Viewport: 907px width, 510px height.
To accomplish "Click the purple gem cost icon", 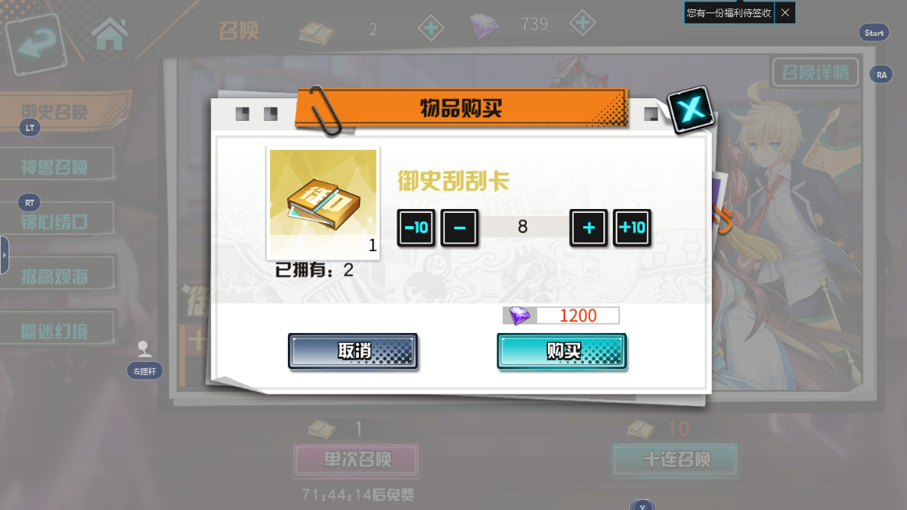I will pos(519,315).
